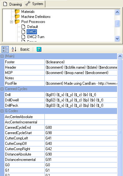Select the ArcCenterIncremental property name

pos(24,122)
